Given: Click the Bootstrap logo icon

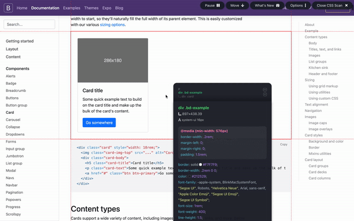Looking at the screenshot, I should [x=8, y=8].
